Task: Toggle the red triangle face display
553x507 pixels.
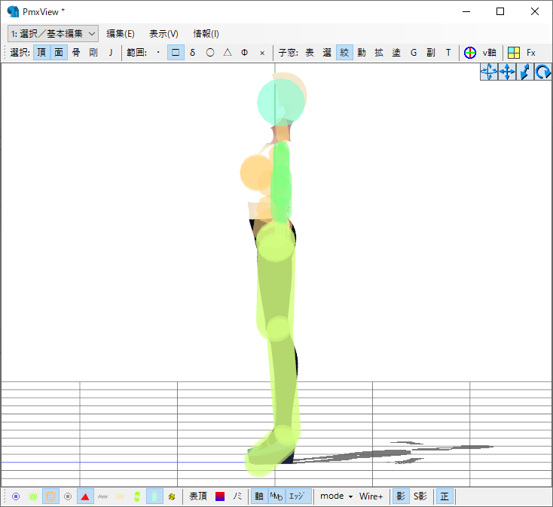Action: [85, 496]
